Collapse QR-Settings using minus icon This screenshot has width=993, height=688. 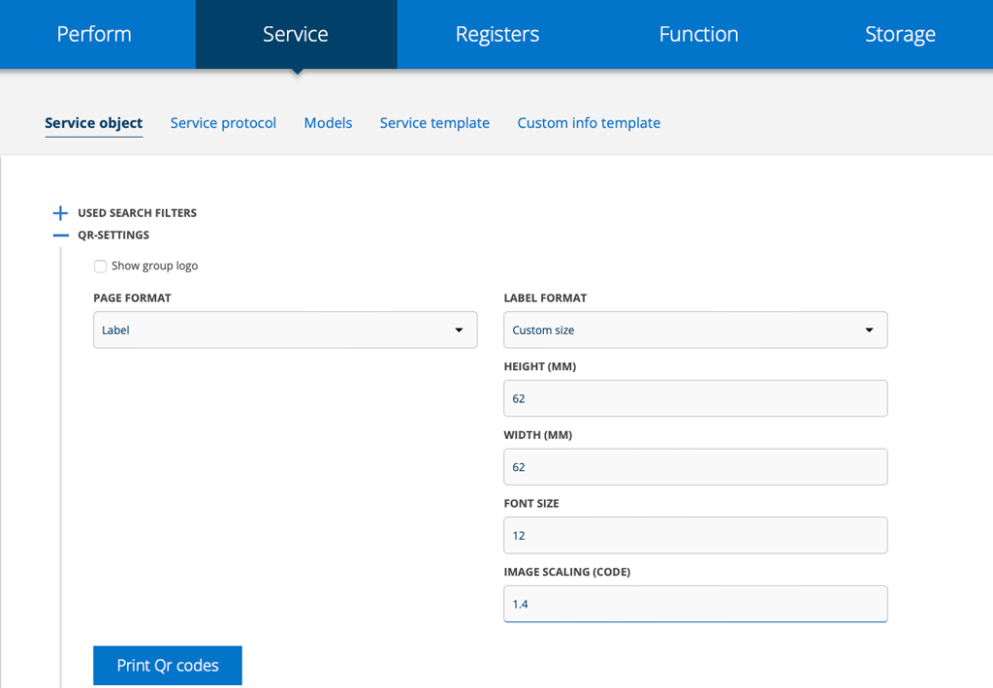(x=61, y=235)
